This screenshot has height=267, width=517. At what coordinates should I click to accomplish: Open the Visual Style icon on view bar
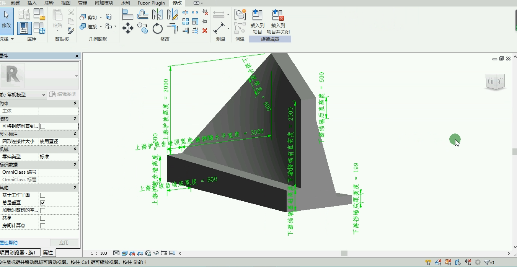click(x=124, y=253)
